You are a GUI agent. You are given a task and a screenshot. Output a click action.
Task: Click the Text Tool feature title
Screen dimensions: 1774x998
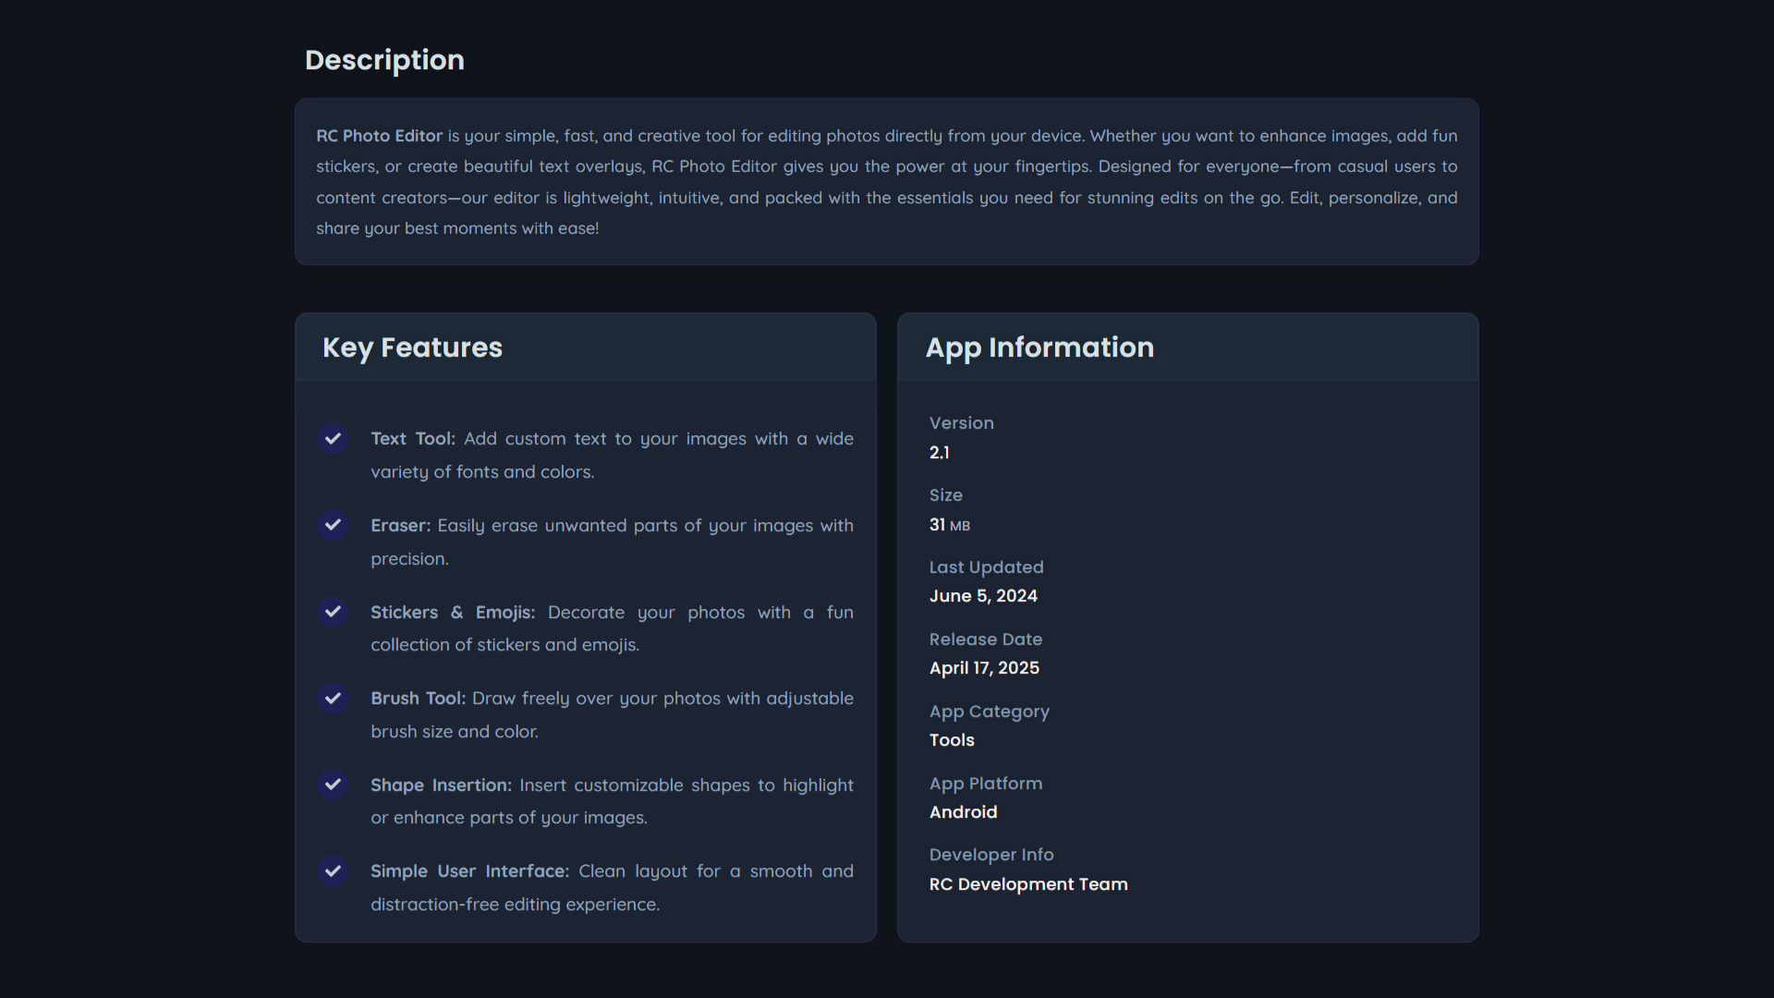pos(412,439)
